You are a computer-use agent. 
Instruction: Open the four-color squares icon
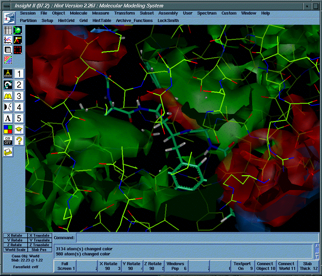tap(8, 130)
